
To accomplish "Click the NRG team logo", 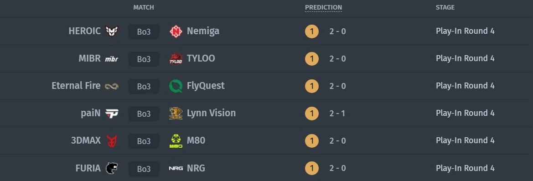I will click(x=176, y=168).
